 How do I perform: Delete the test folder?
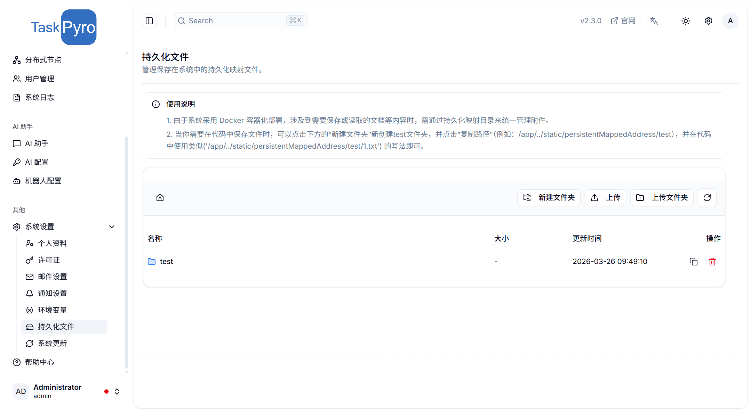712,261
